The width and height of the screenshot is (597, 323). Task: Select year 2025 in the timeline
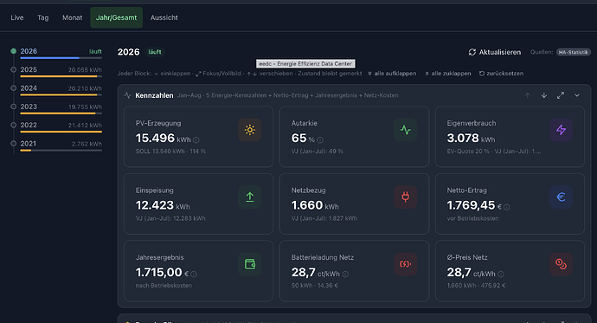(x=57, y=71)
